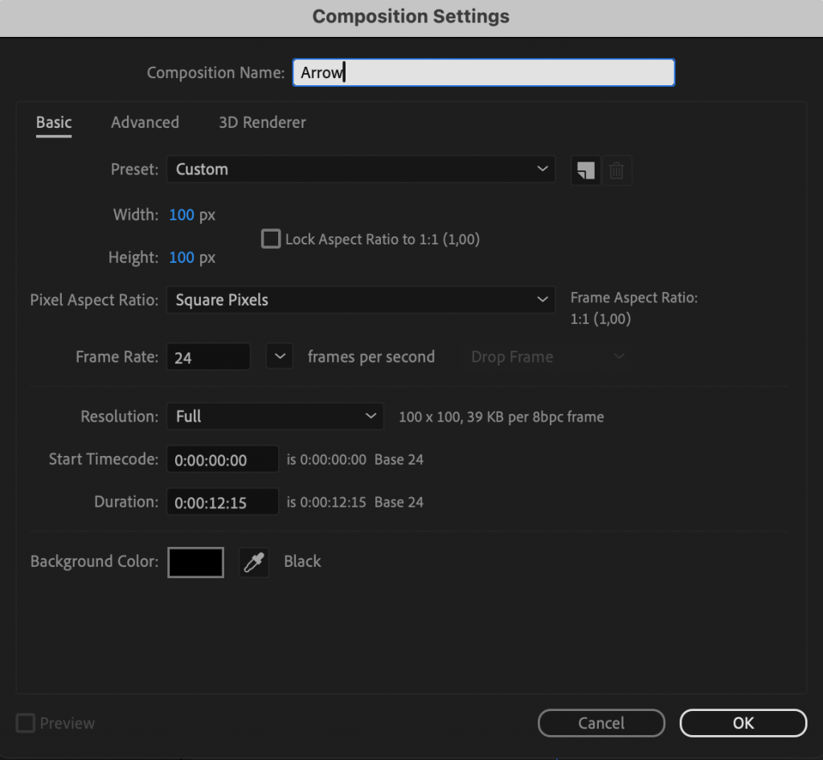Click the save preset icon
This screenshot has height=760, width=823.
586,170
